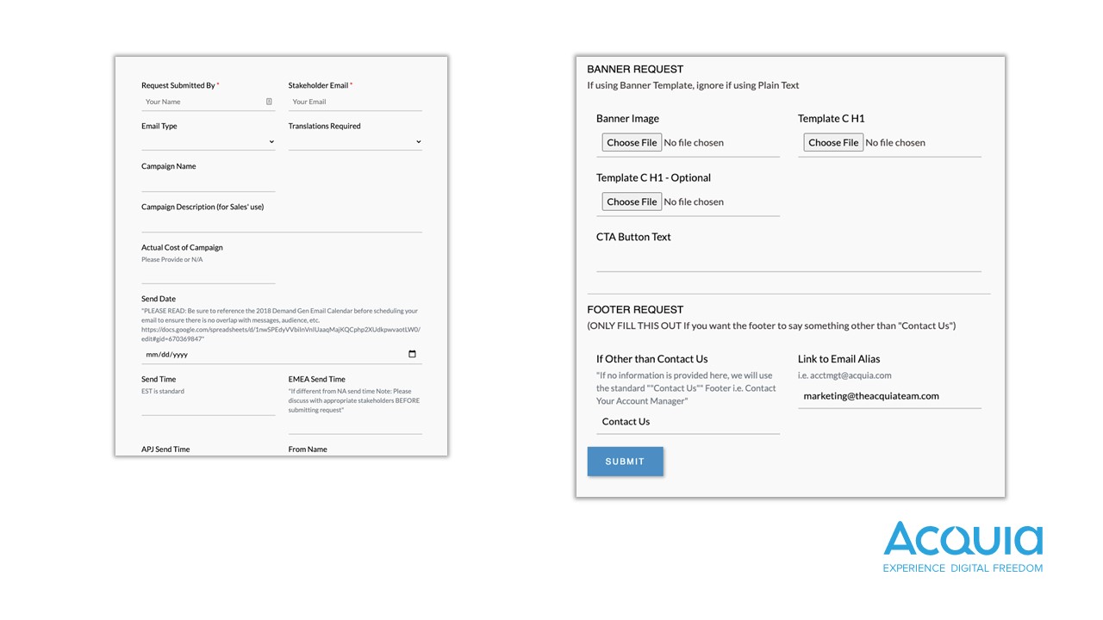This screenshot has height=620, width=1103.
Task: Choose a file for Banner Image
Action: click(x=632, y=143)
